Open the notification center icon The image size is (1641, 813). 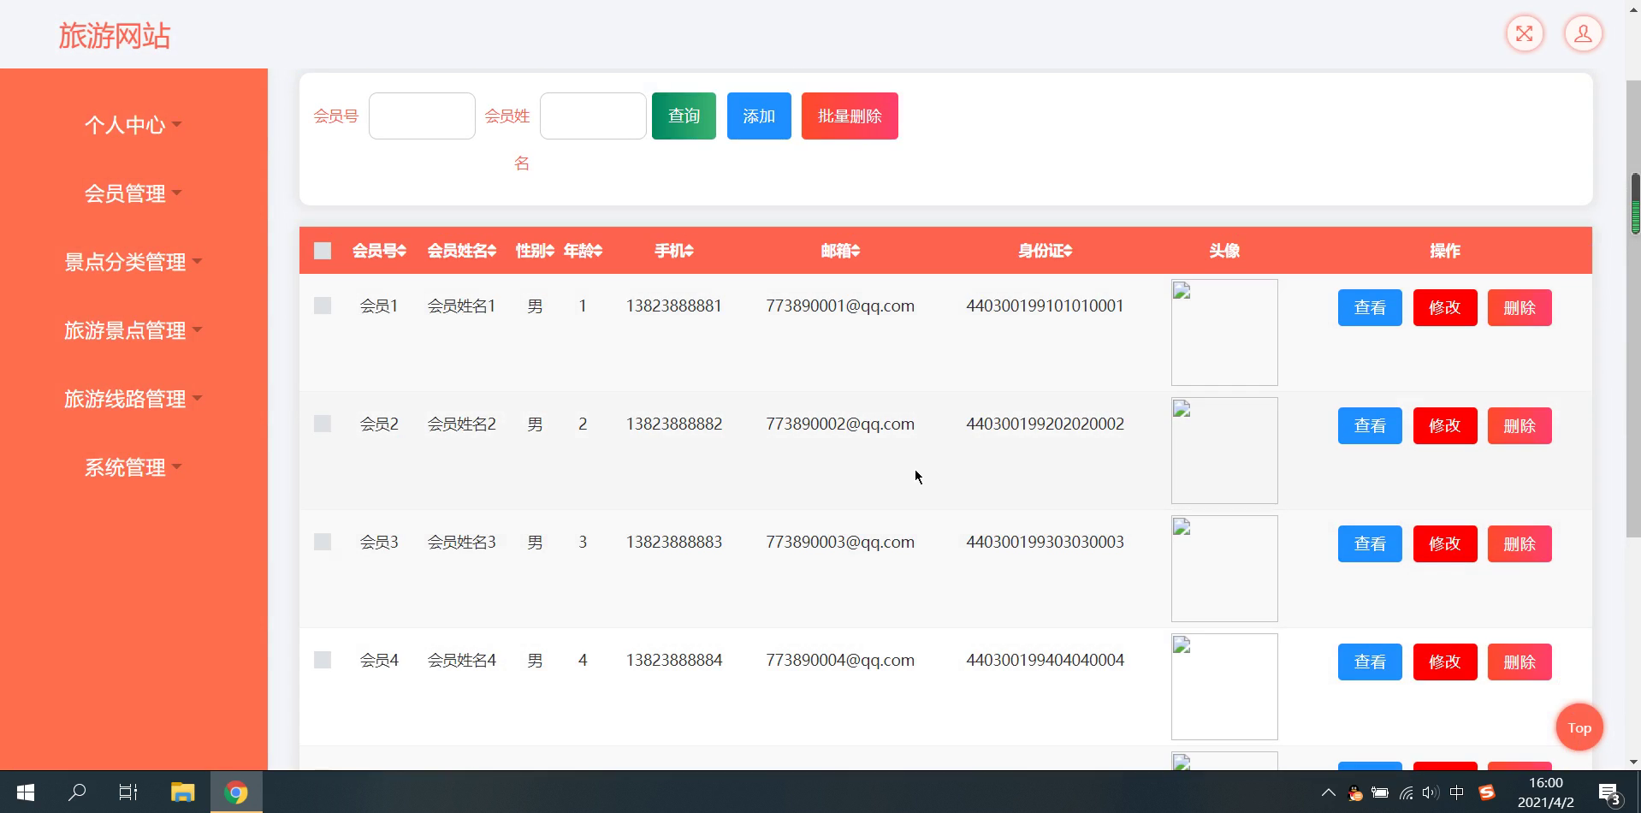point(1609,793)
